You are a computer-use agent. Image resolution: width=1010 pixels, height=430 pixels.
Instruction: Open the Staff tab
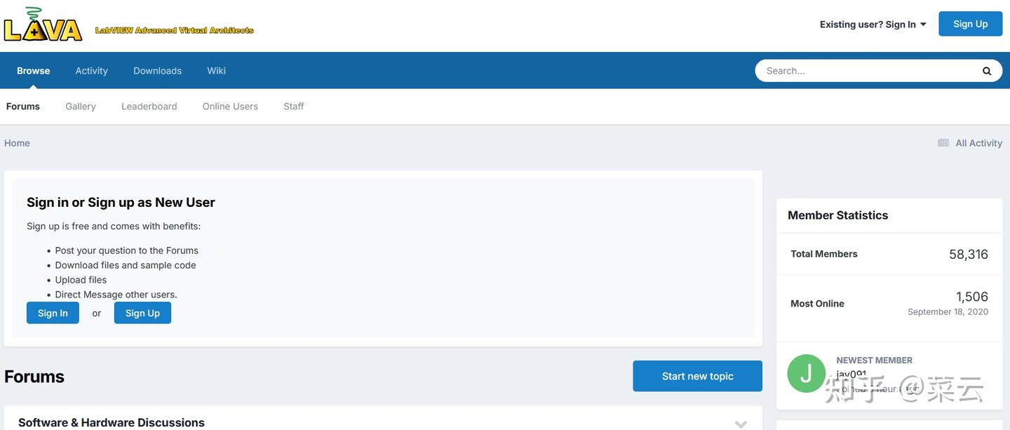[x=294, y=107]
